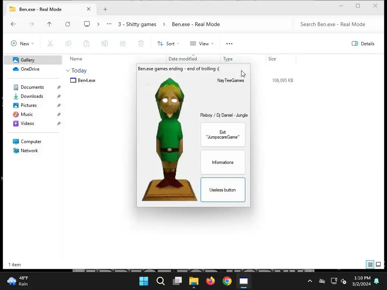Click the Useless button
Viewport: 387px width, 290px height.
pos(223,190)
